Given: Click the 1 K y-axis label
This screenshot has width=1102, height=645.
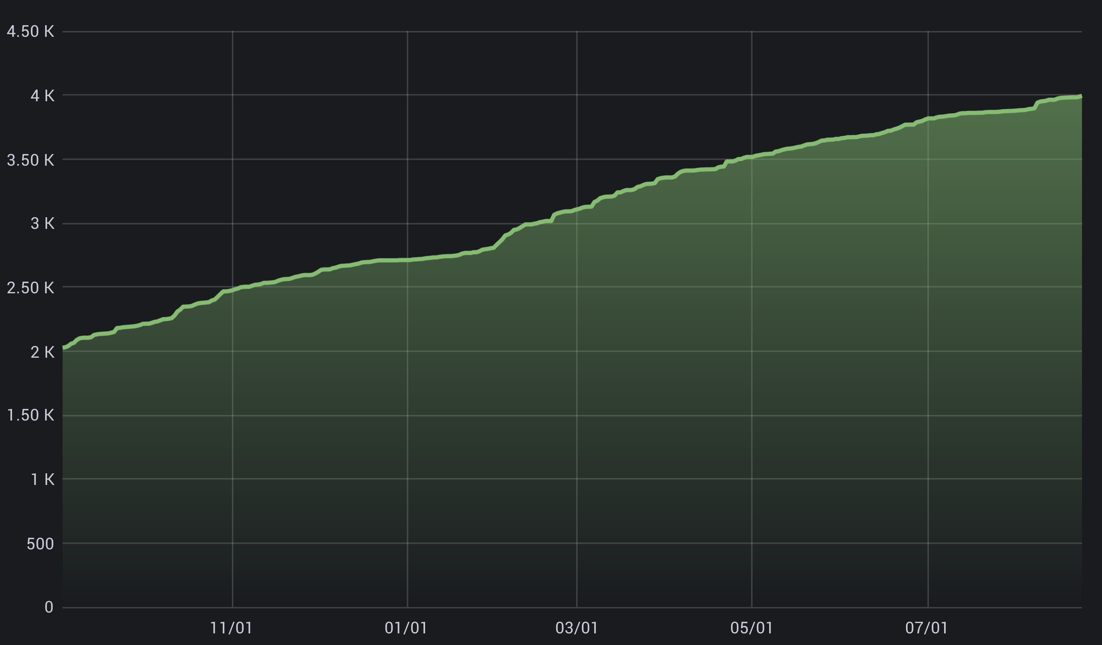Looking at the screenshot, I should 42,480.
